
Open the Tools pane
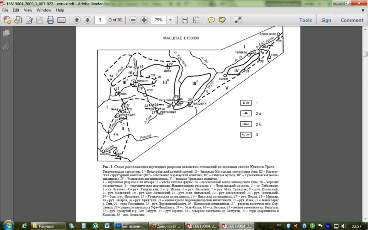[305, 20]
